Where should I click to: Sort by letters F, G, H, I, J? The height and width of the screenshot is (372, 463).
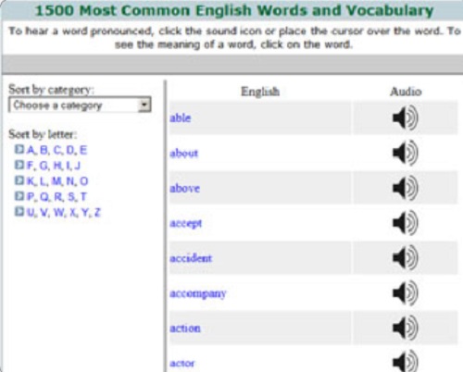(54, 166)
